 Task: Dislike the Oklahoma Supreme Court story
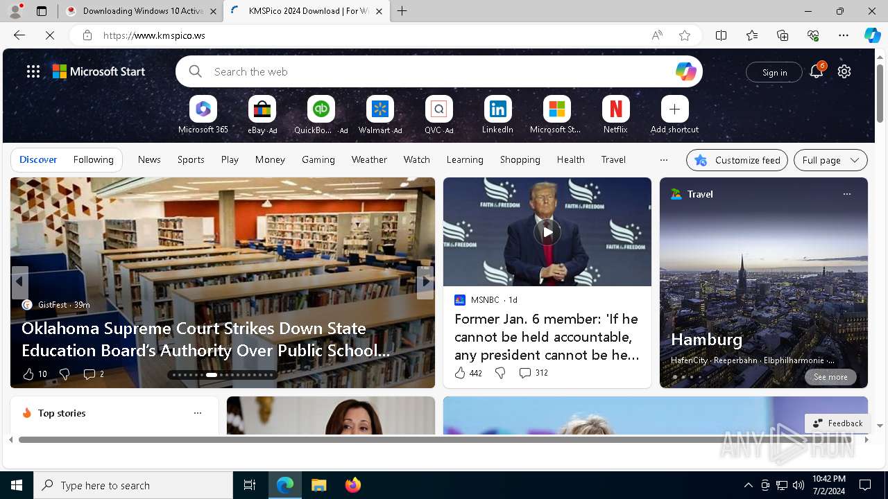tap(65, 374)
